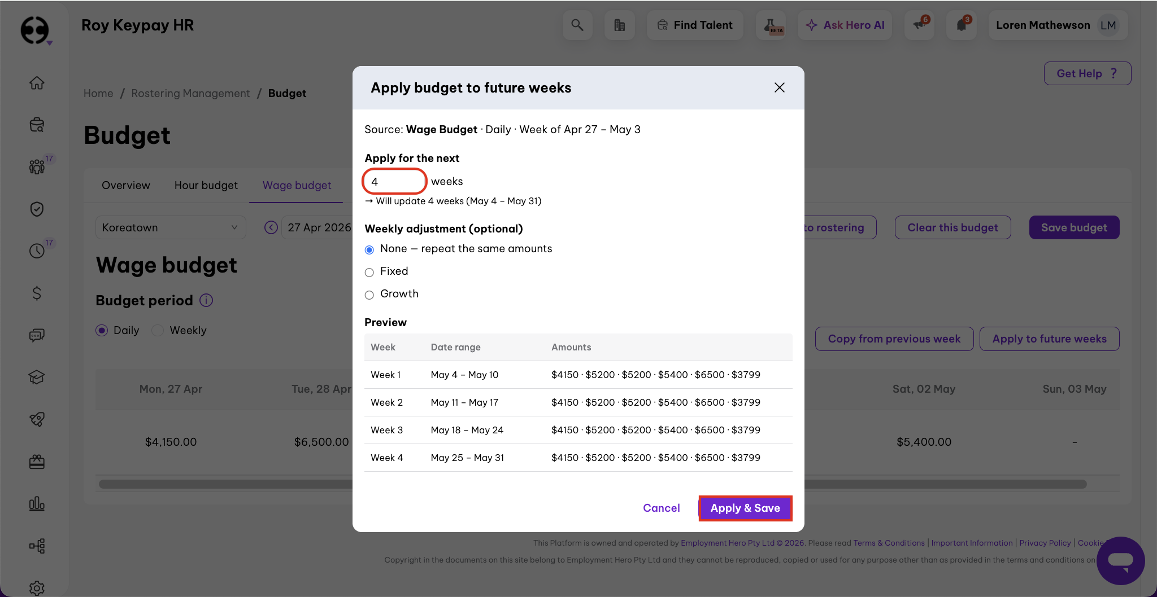The height and width of the screenshot is (597, 1157).
Task: Go to previous week using chevron arrow
Action: [x=271, y=227]
